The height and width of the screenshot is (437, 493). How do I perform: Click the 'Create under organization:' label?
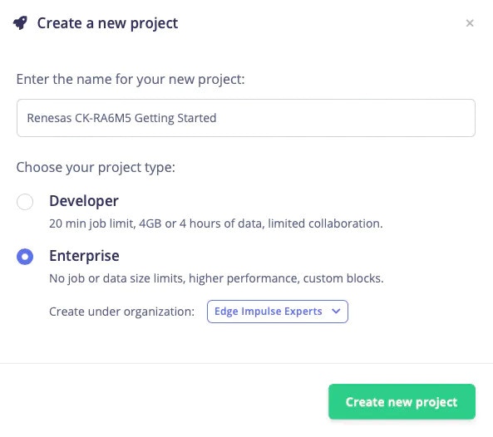[x=122, y=312]
